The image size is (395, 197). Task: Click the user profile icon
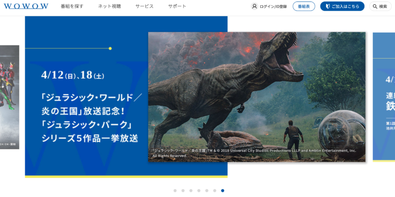click(254, 6)
